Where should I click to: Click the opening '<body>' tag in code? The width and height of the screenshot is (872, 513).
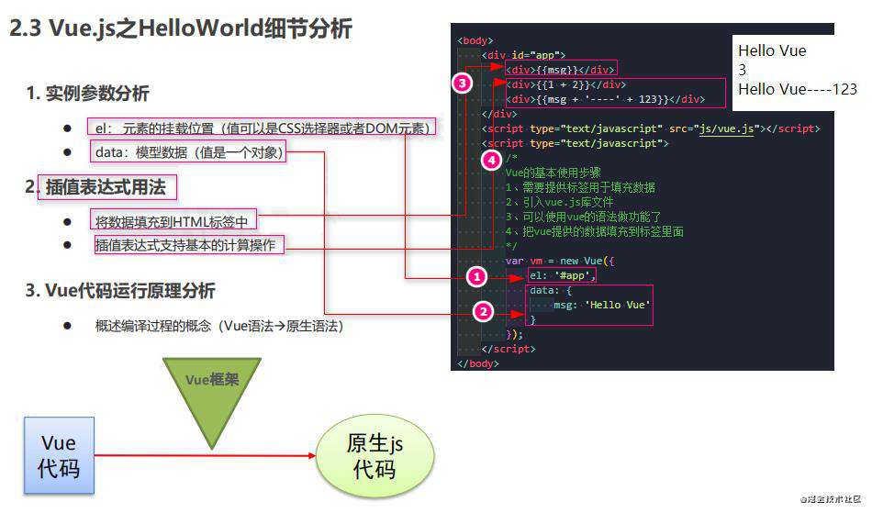click(475, 40)
